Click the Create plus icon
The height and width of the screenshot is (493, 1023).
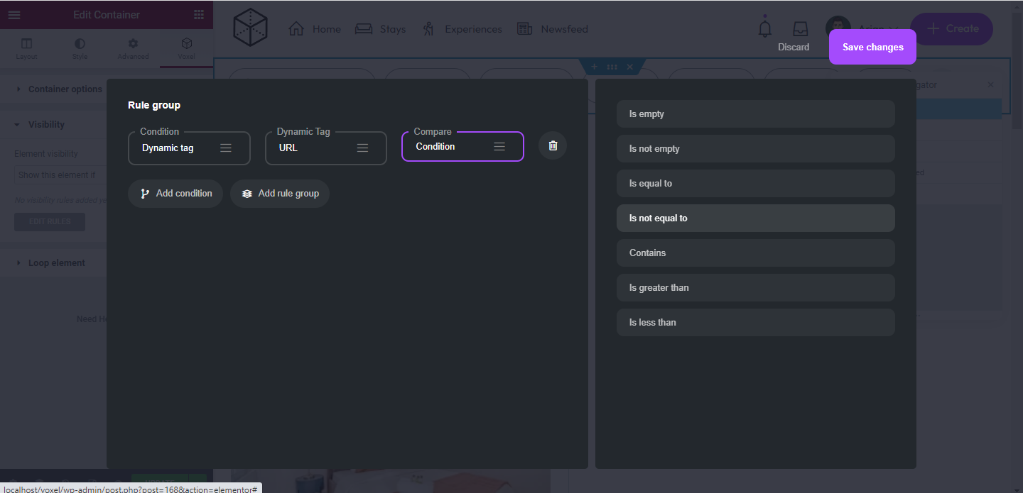933,29
